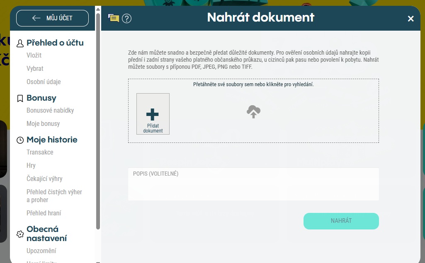This screenshot has height=263, width=425.
Task: Select Vložit in the sidebar
Action: tap(34, 55)
